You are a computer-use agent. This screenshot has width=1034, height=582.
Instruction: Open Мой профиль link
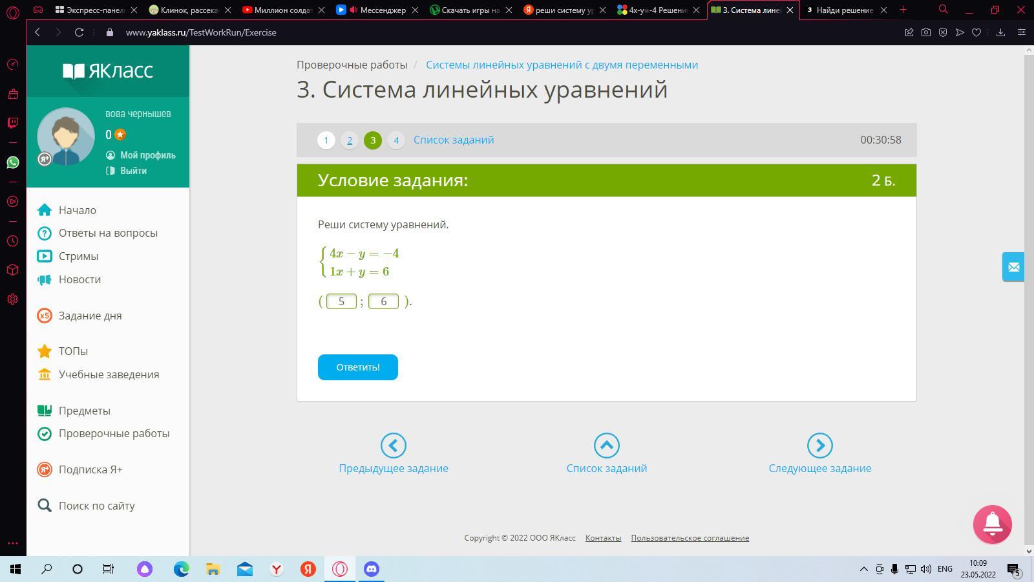tap(141, 155)
